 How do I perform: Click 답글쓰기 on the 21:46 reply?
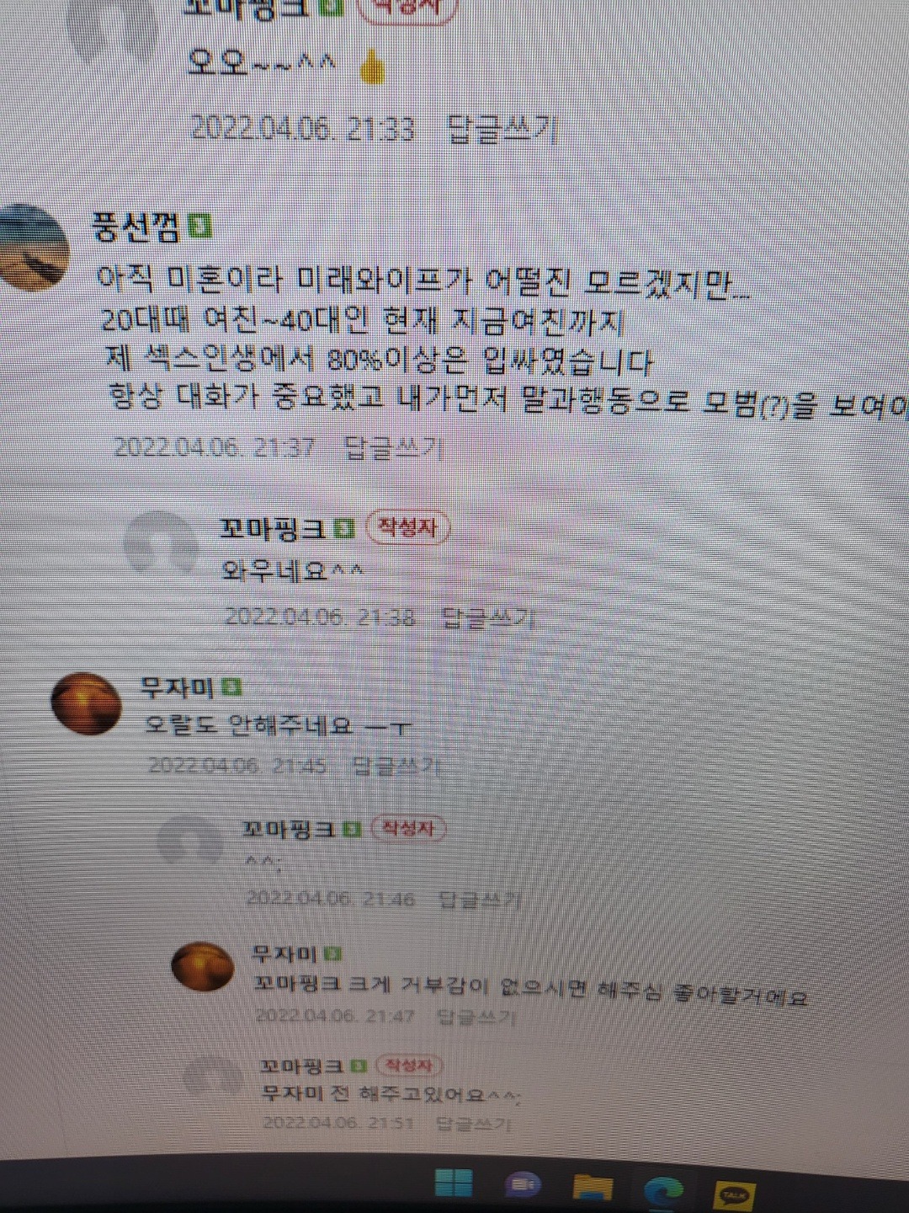480,900
